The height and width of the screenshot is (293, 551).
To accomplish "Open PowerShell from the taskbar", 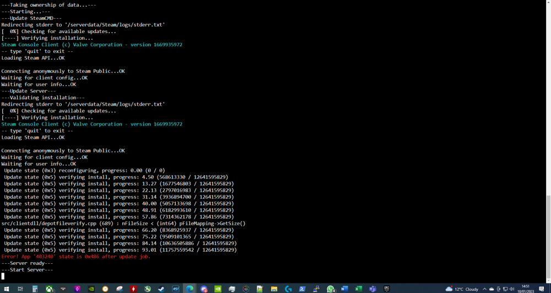I will 302,289.
